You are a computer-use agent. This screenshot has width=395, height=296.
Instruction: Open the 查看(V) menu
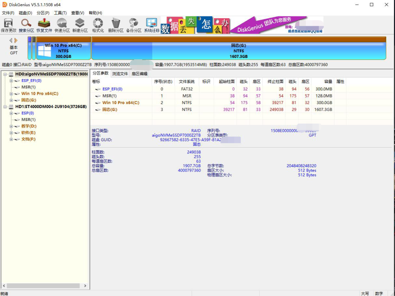(78, 13)
